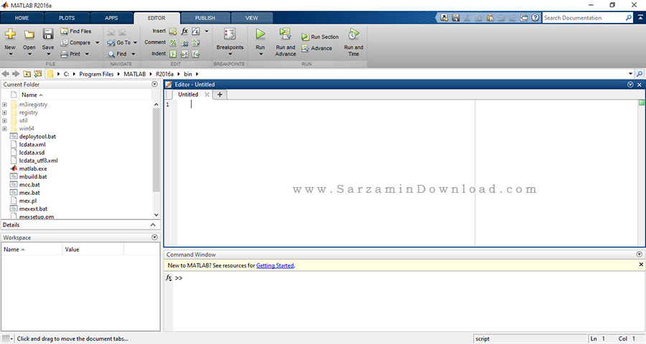Click the green Run arrow
This screenshot has height=344, width=646.
(x=261, y=34)
